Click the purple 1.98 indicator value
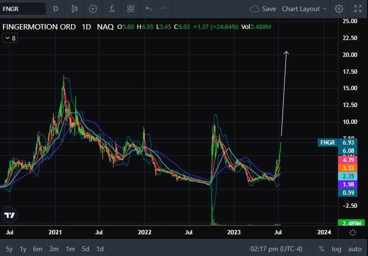The image size is (368, 256). click(x=348, y=185)
